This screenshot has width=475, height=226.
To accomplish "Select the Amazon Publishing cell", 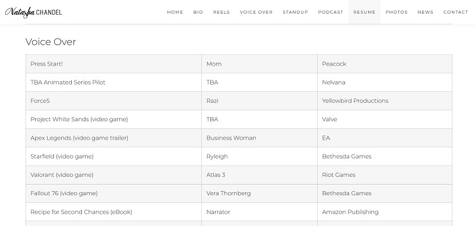I will (x=385, y=212).
